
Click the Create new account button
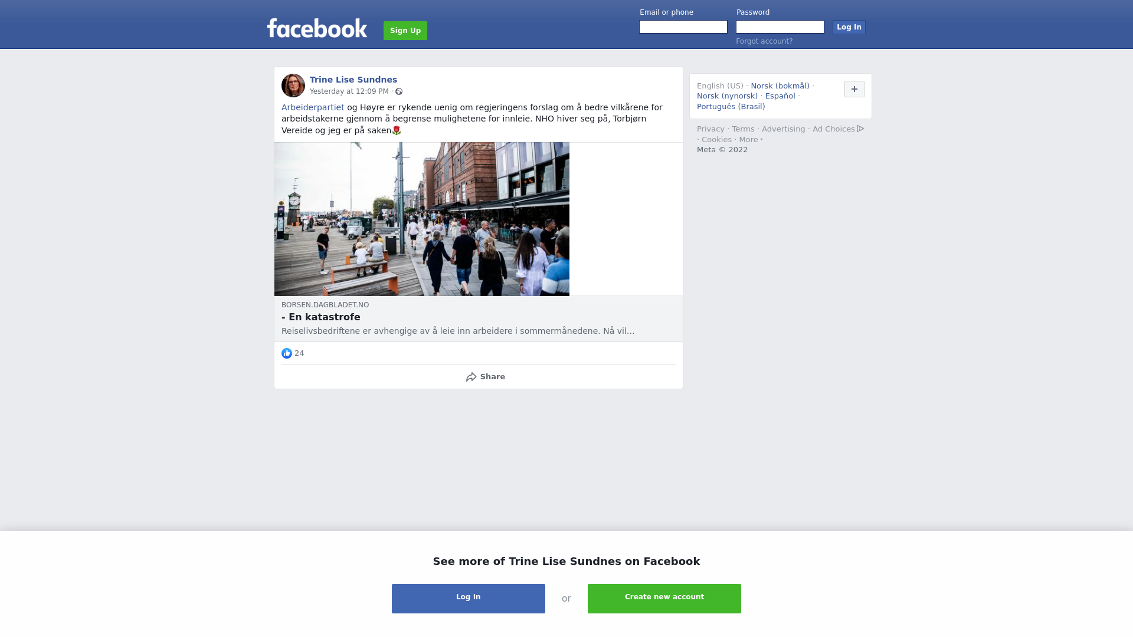click(x=664, y=599)
